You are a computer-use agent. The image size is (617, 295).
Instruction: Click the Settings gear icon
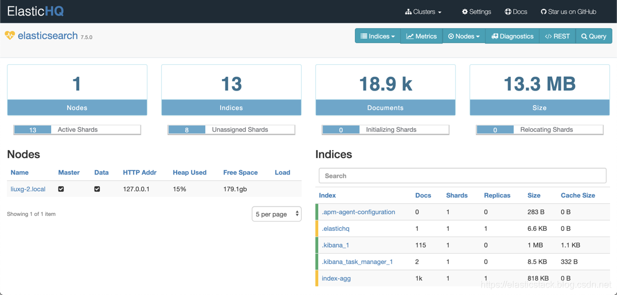click(464, 12)
